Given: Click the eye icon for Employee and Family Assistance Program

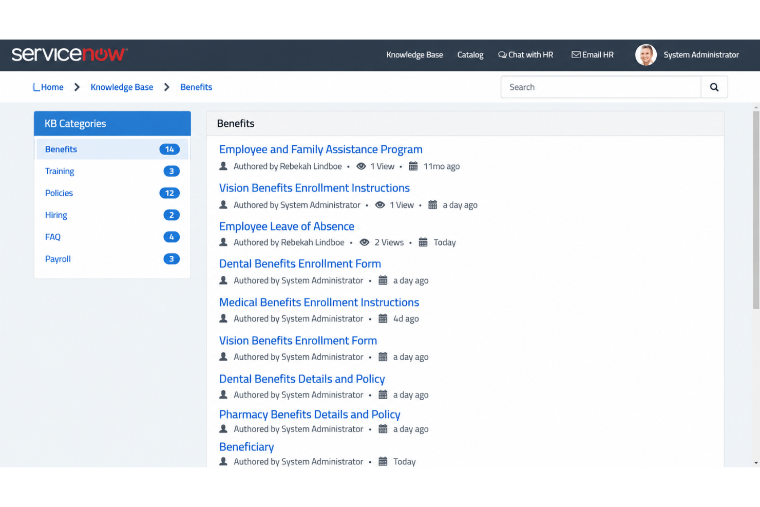Looking at the screenshot, I should [361, 166].
